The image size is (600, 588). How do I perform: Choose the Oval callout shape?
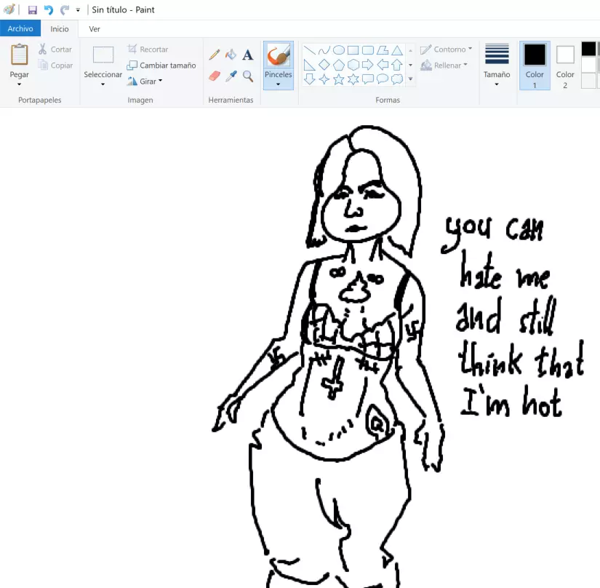click(x=383, y=79)
